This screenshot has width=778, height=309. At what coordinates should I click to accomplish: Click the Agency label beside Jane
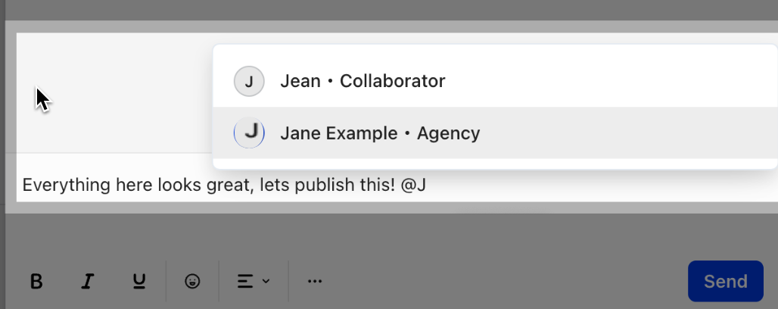[449, 133]
